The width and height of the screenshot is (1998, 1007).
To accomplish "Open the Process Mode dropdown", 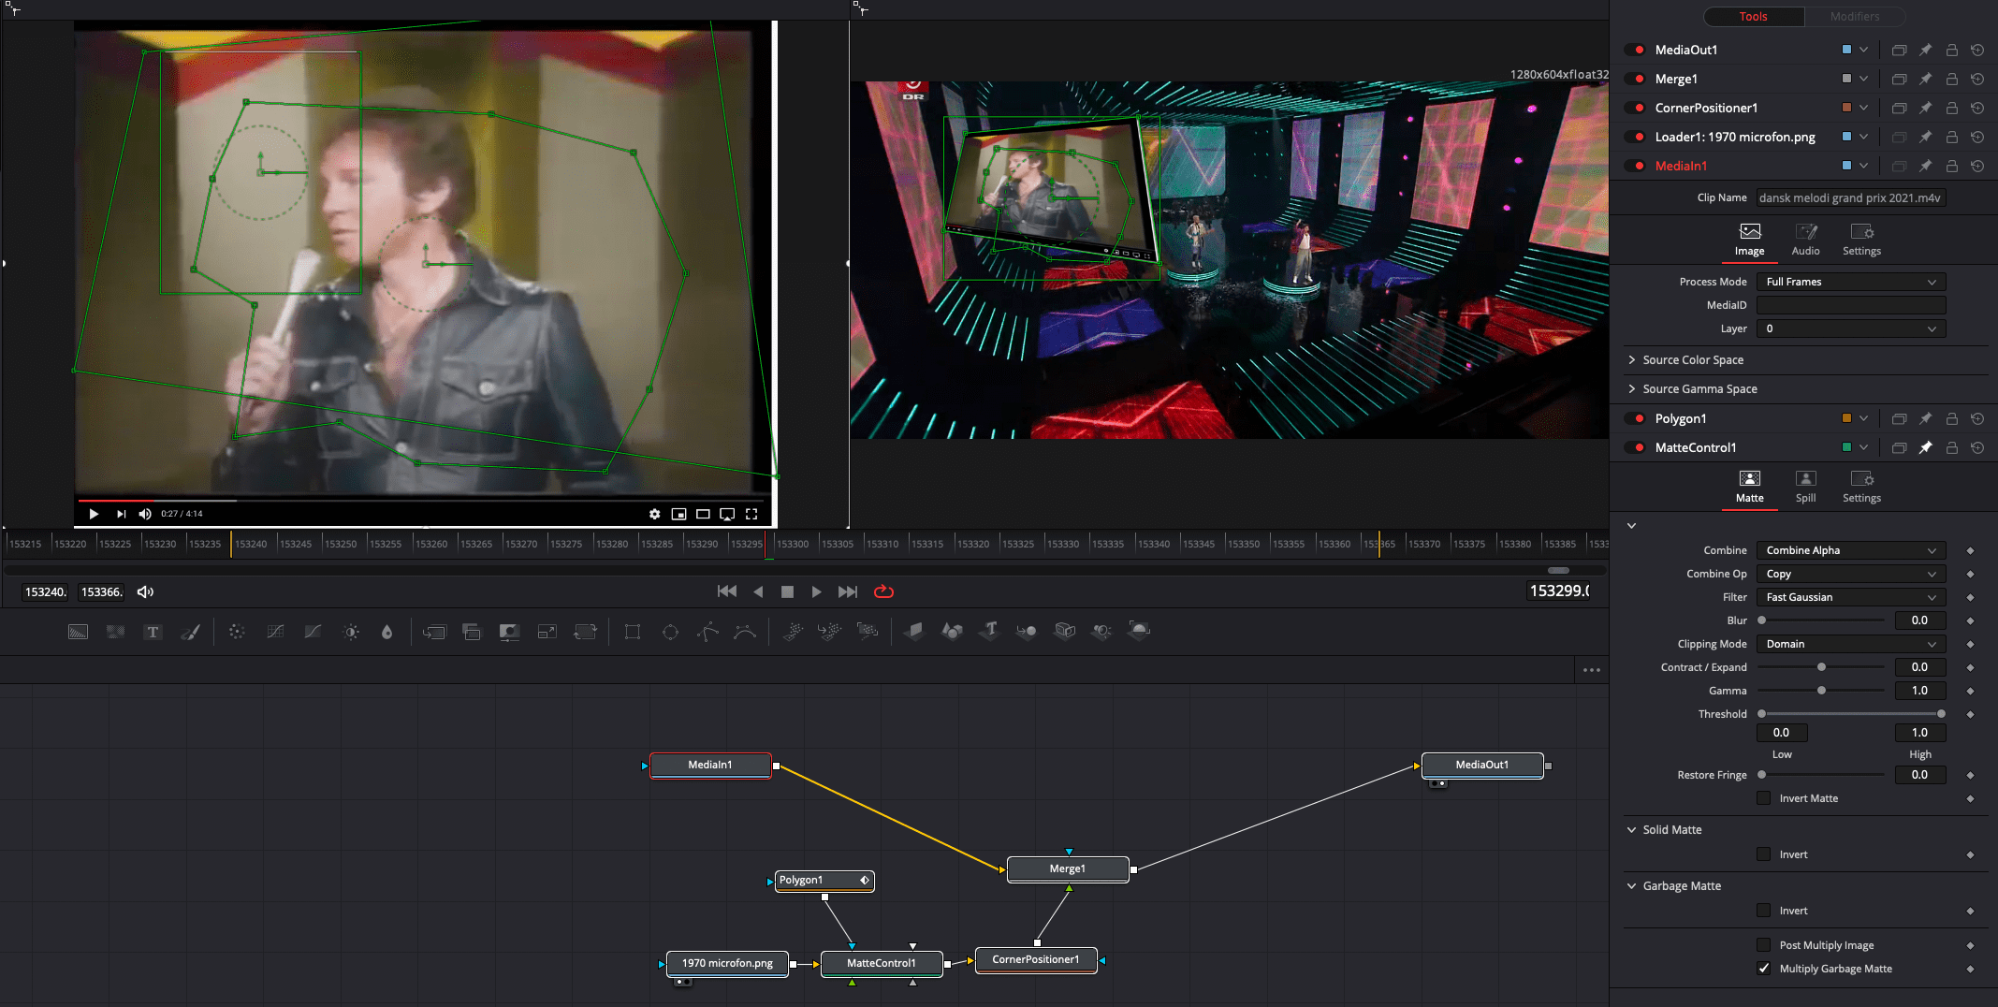I will coord(1850,282).
